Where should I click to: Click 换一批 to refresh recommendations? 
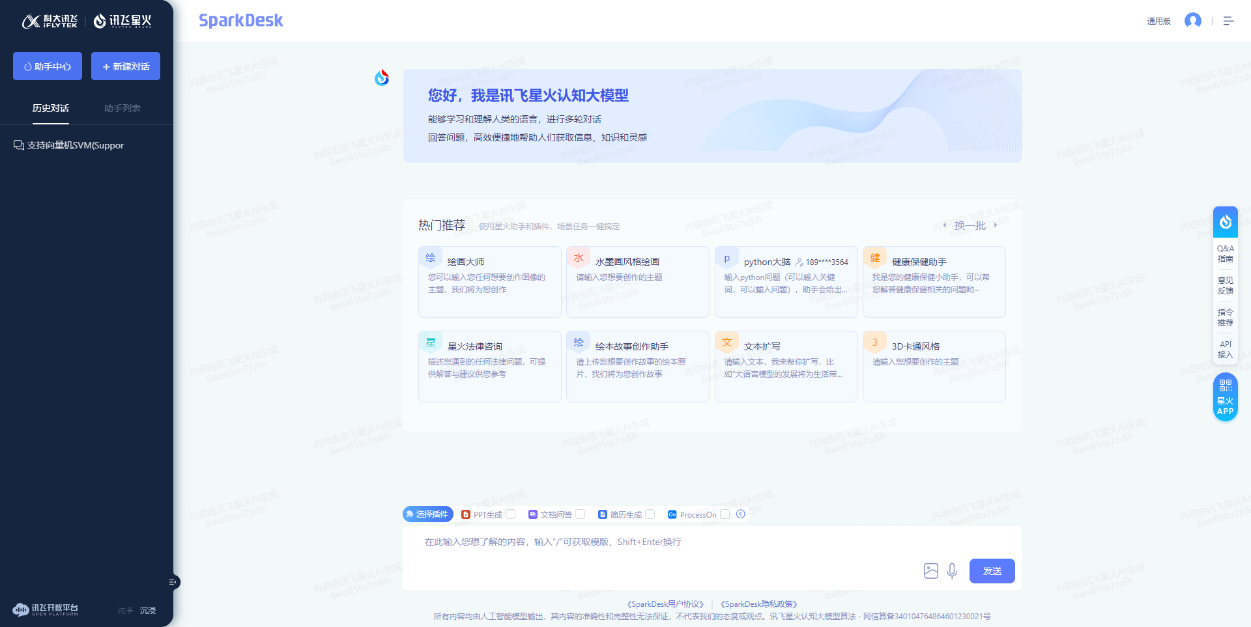pyautogui.click(x=970, y=225)
